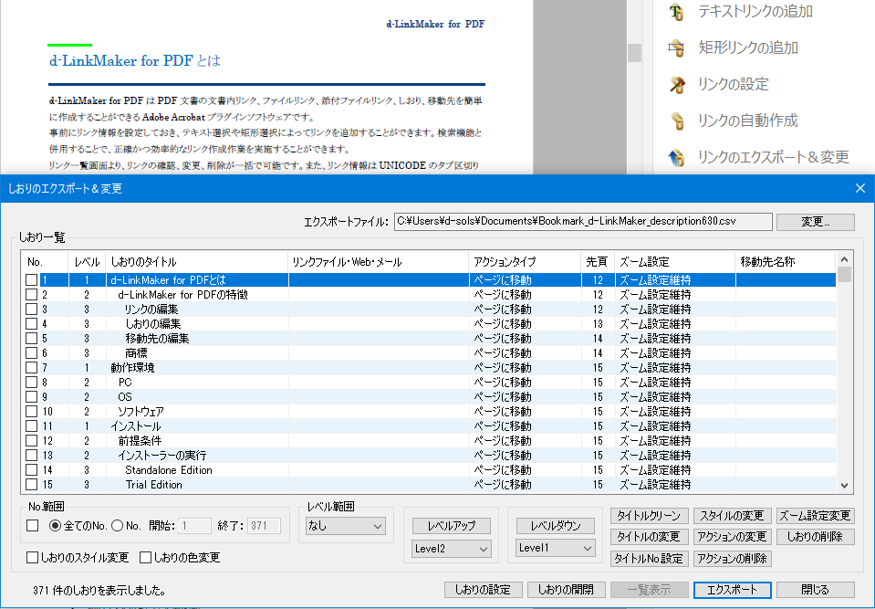Click the しおりのタイトル column header
Screen dimensions: 875x609
(197, 262)
